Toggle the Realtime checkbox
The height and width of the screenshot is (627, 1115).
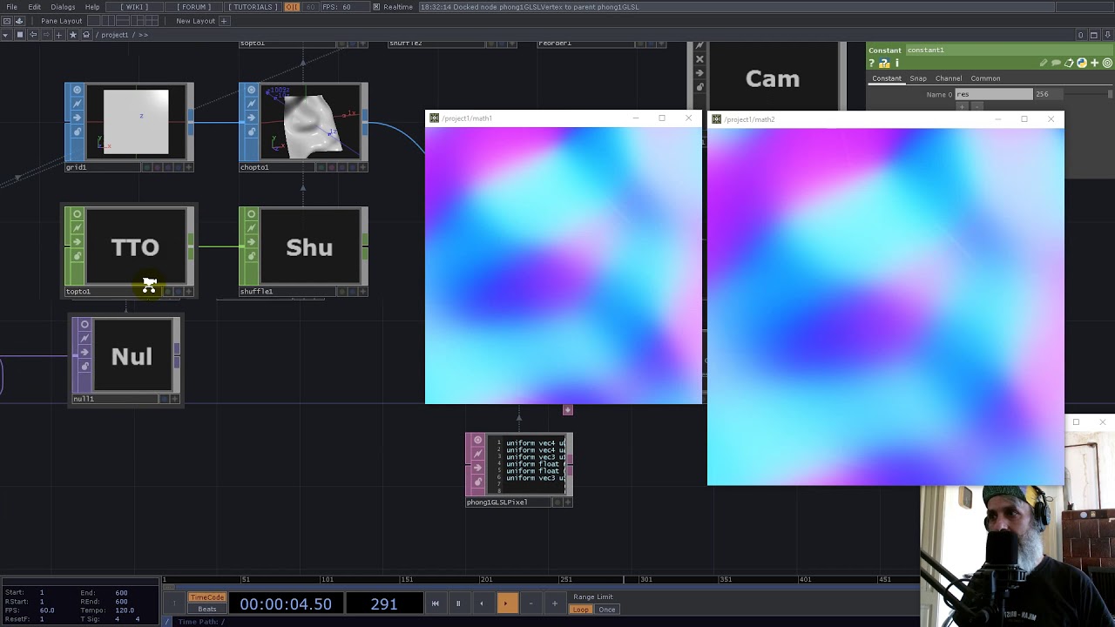tap(376, 7)
